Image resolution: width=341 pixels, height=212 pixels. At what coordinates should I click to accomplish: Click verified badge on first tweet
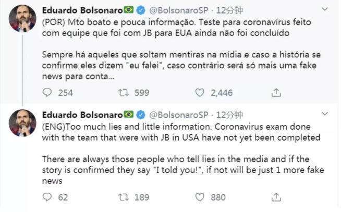click(x=141, y=10)
